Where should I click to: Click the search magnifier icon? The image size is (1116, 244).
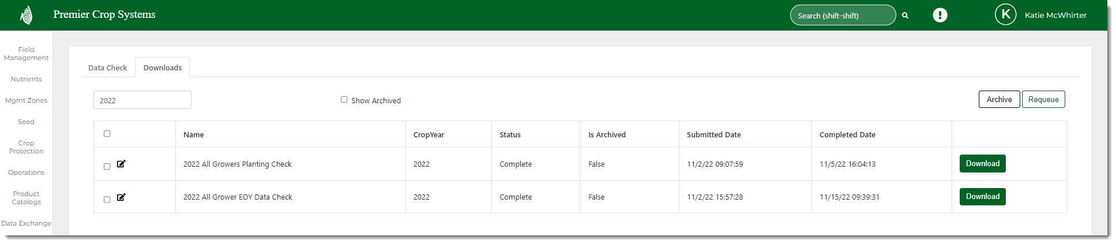coord(905,16)
